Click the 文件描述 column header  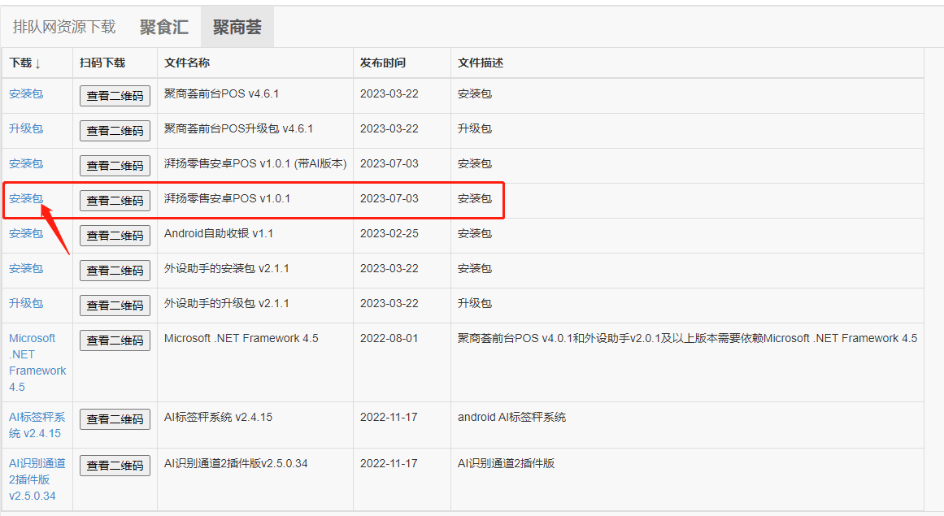point(481,63)
